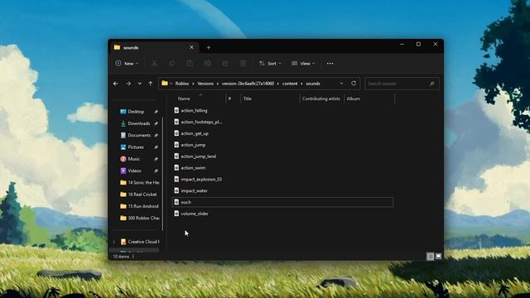Go back with the left arrow

coord(116,84)
